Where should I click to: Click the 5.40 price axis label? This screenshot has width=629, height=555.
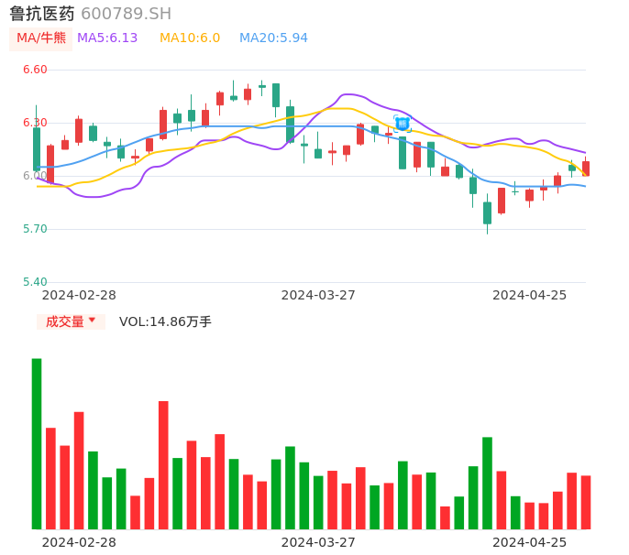[x=35, y=282]
